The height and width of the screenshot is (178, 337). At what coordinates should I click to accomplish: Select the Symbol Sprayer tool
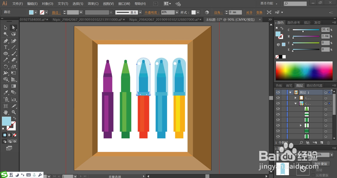6,99
